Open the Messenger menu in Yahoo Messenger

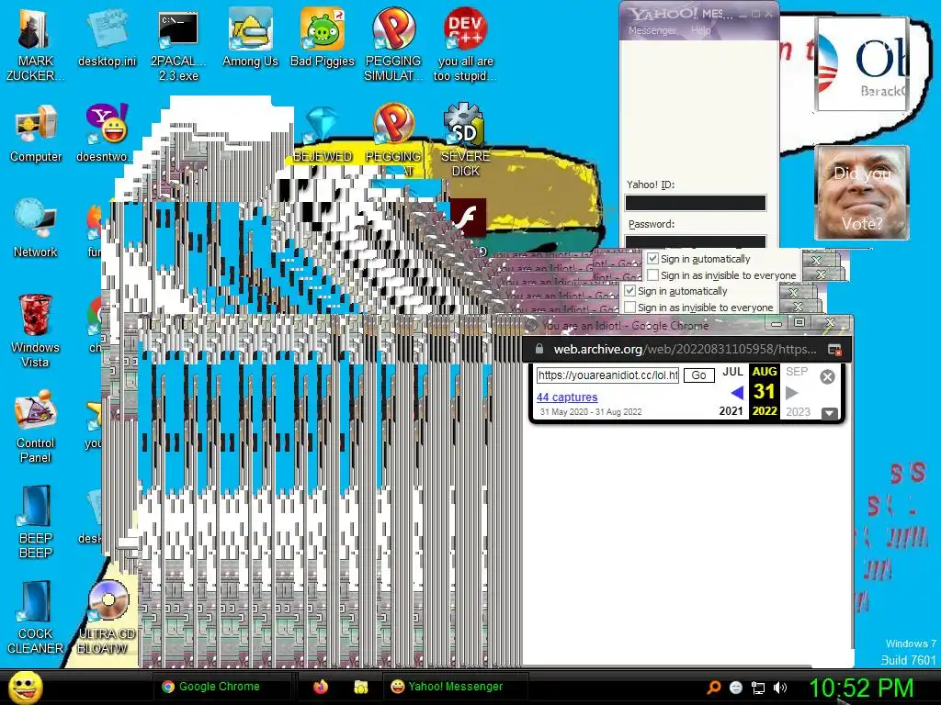pos(652,30)
